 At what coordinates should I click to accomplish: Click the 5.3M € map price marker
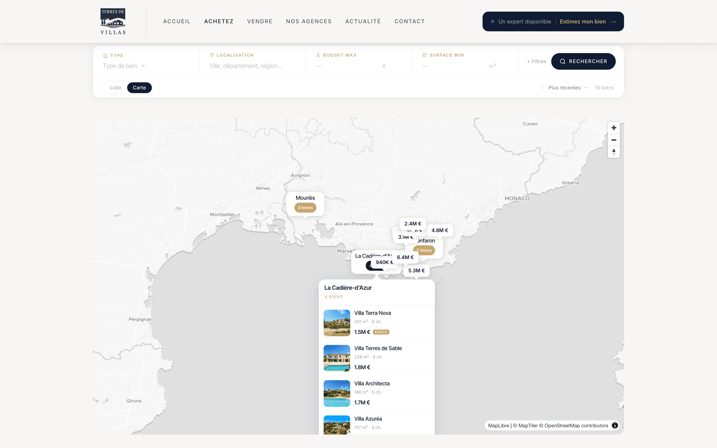click(x=416, y=270)
